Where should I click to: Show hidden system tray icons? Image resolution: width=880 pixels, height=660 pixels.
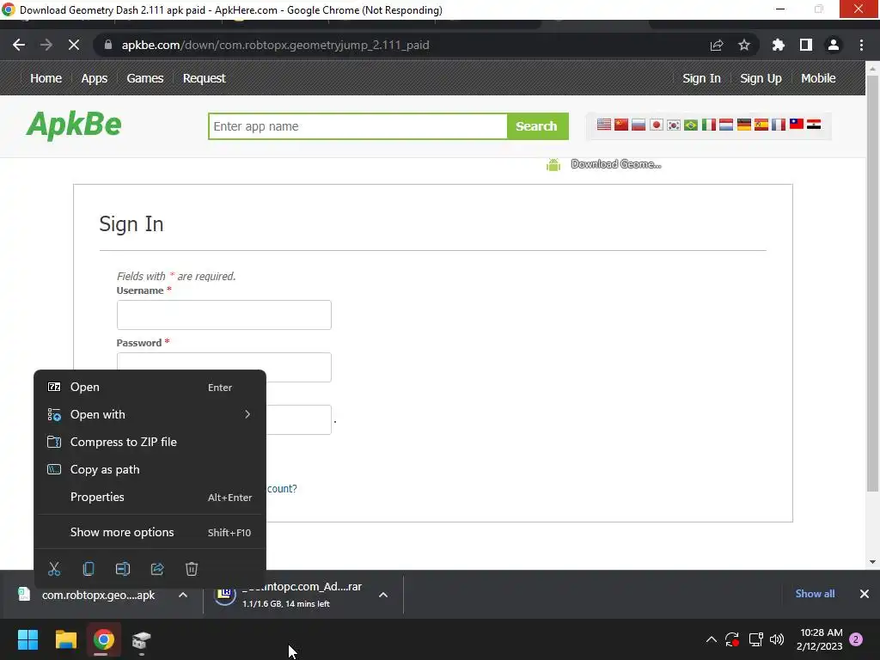[711, 639]
